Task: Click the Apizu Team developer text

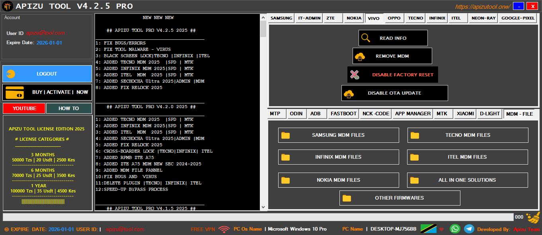Action: pyautogui.click(x=526, y=229)
